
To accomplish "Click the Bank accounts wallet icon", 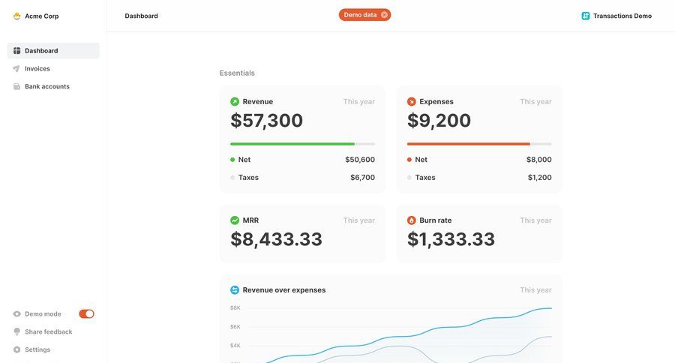I will point(16,86).
